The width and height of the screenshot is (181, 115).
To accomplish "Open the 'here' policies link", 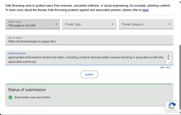I will click(x=146, y=10).
